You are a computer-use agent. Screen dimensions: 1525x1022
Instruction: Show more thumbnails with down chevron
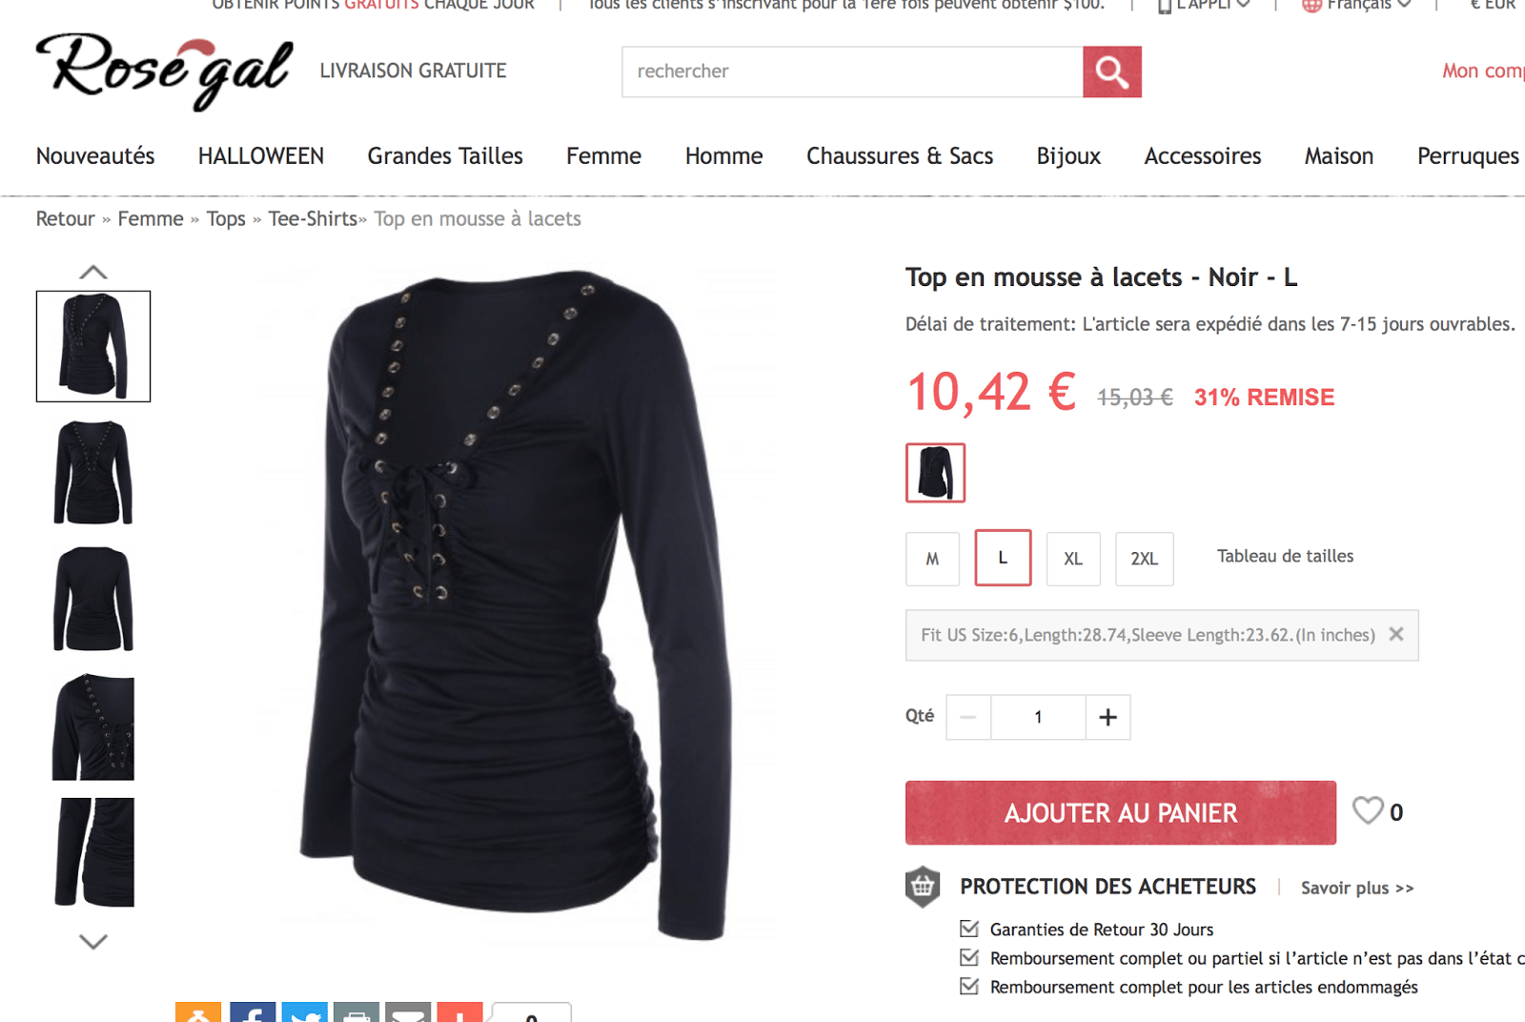93,942
